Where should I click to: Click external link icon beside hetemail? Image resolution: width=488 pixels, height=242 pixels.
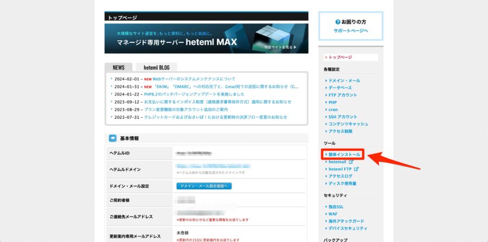351,162
